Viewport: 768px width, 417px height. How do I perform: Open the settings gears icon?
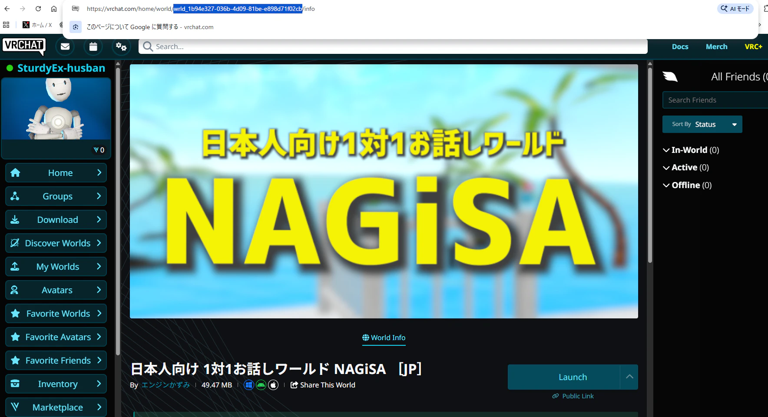point(121,46)
